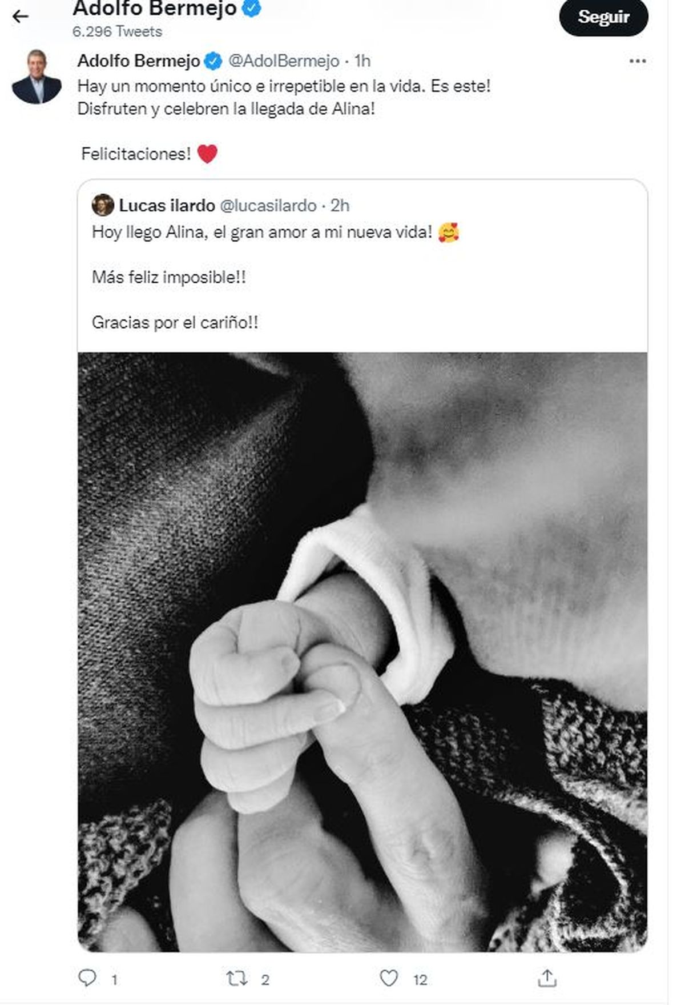685x1005 pixels.
Task: Click the @lucasilardo handle
Action: click(x=268, y=205)
